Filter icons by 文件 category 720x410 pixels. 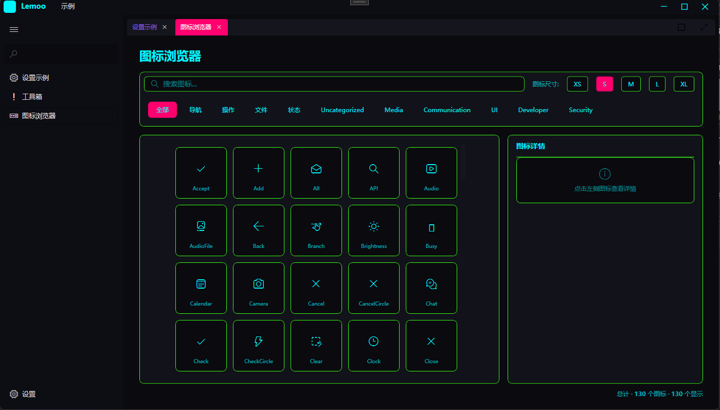click(x=261, y=110)
